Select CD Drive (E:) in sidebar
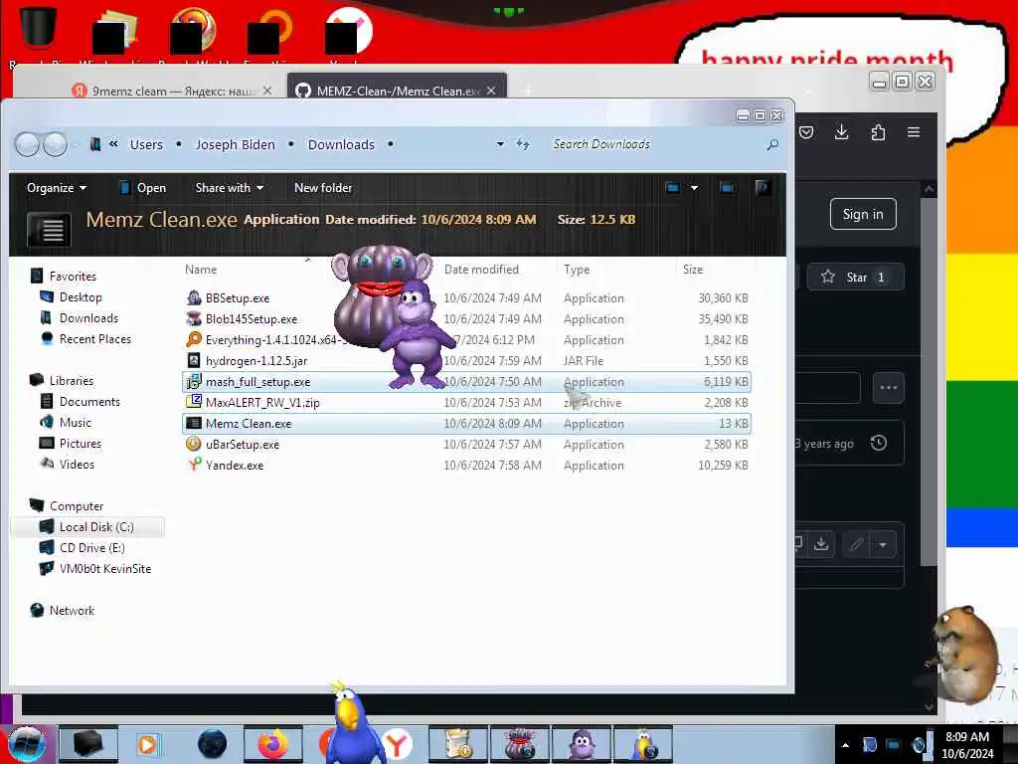Screen dimensions: 1018x764 pyautogui.click(x=92, y=548)
